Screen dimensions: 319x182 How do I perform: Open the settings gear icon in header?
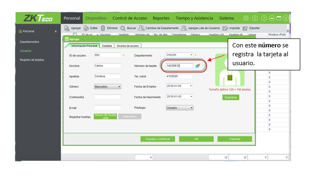click(x=246, y=18)
